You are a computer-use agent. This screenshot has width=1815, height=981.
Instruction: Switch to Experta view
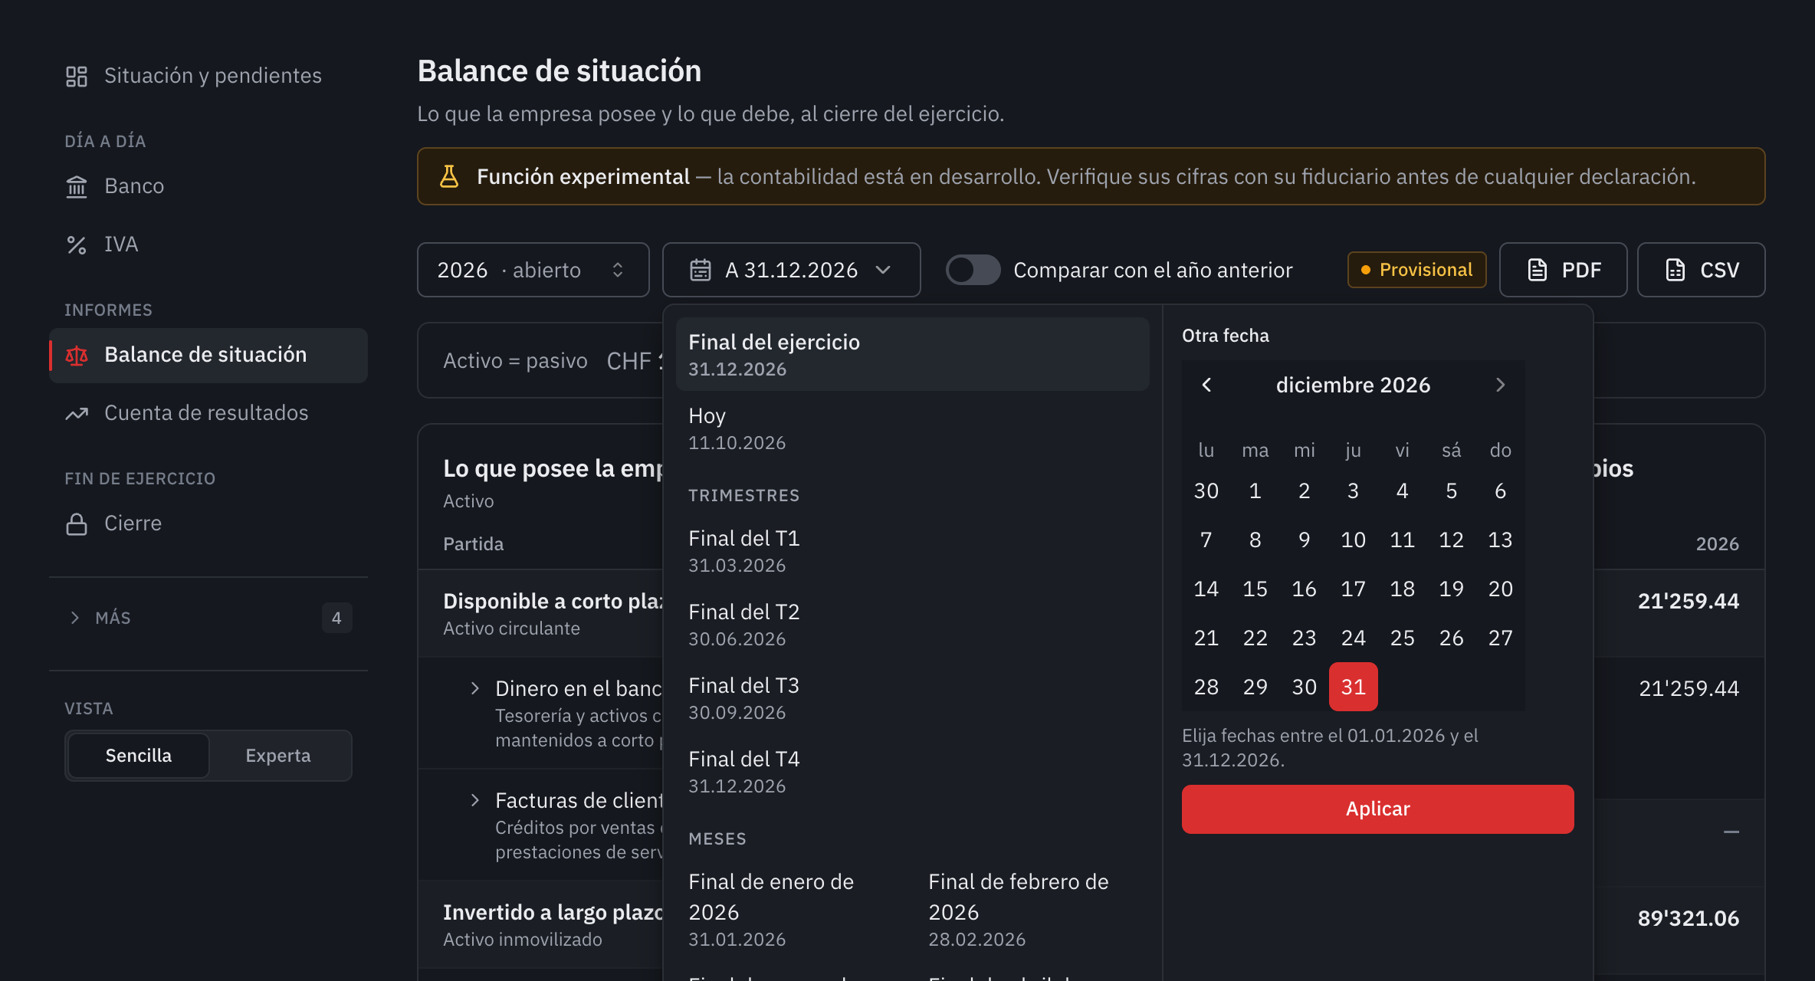point(278,756)
